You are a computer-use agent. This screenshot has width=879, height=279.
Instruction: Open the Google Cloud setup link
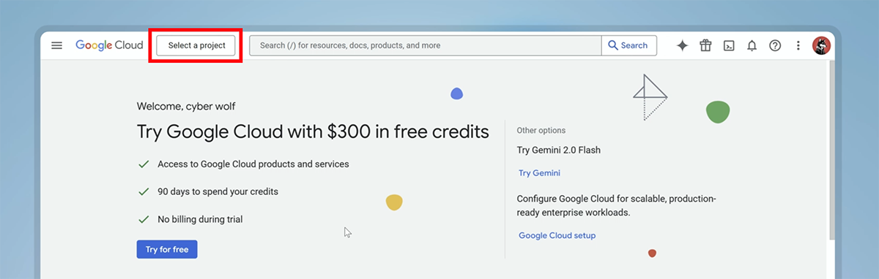pyautogui.click(x=557, y=235)
